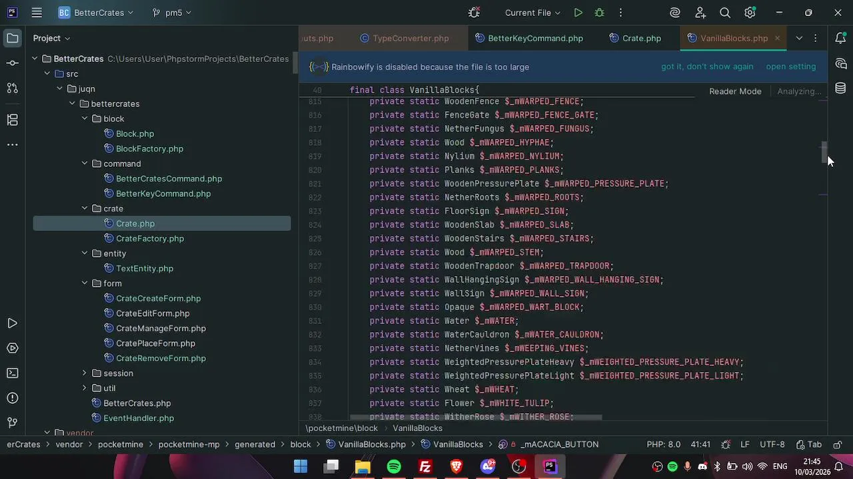Open Search Everywhere magnifier
The height and width of the screenshot is (479, 853).
[x=725, y=13]
